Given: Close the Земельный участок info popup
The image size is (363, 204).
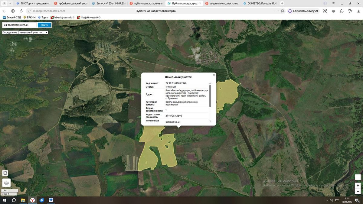Looking at the screenshot, I should click(x=214, y=75).
